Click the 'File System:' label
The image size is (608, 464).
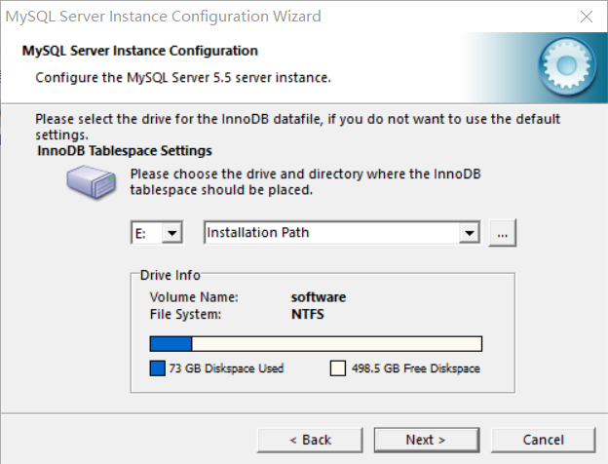tap(185, 314)
